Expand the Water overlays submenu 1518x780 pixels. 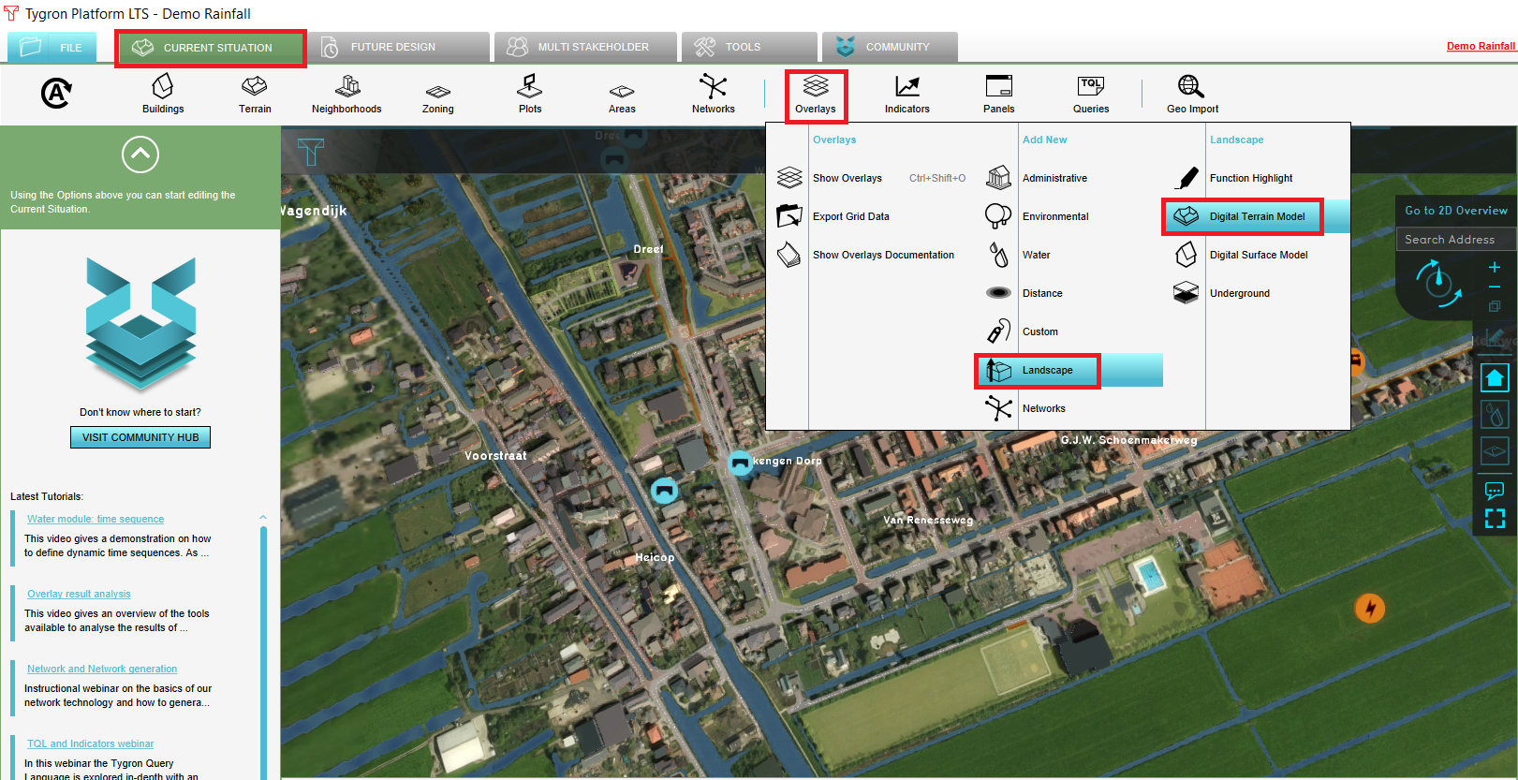(x=1036, y=255)
